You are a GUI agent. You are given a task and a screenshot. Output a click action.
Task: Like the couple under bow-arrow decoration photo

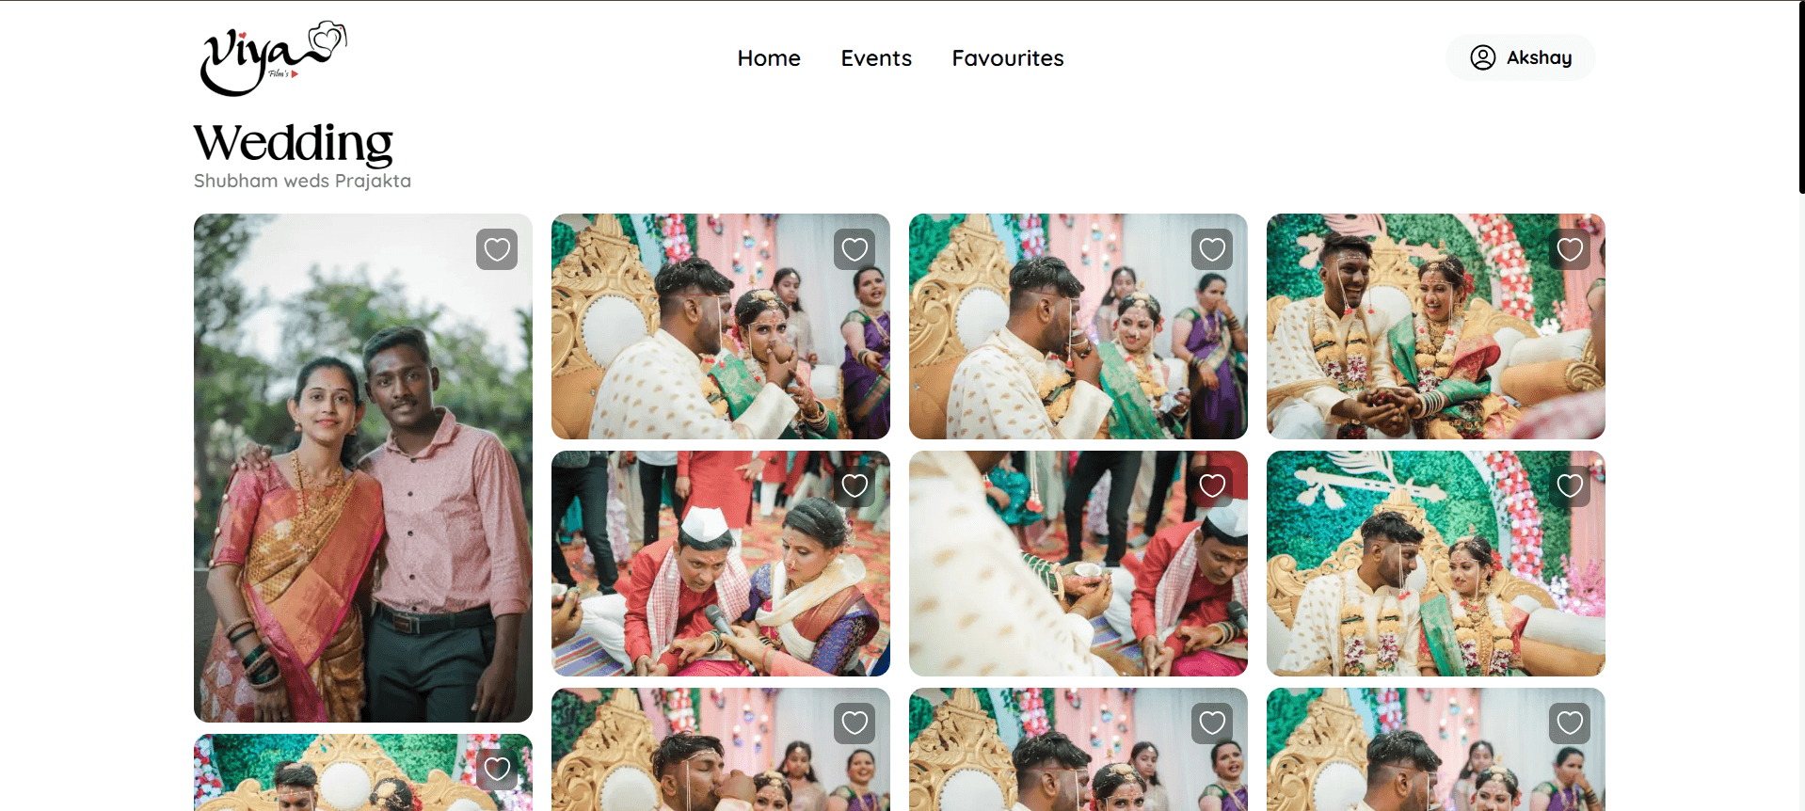1570,485
